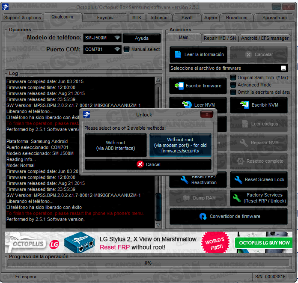Click the gear icon on Reseteo completo
This screenshot has width=298, height=283.
241,161
